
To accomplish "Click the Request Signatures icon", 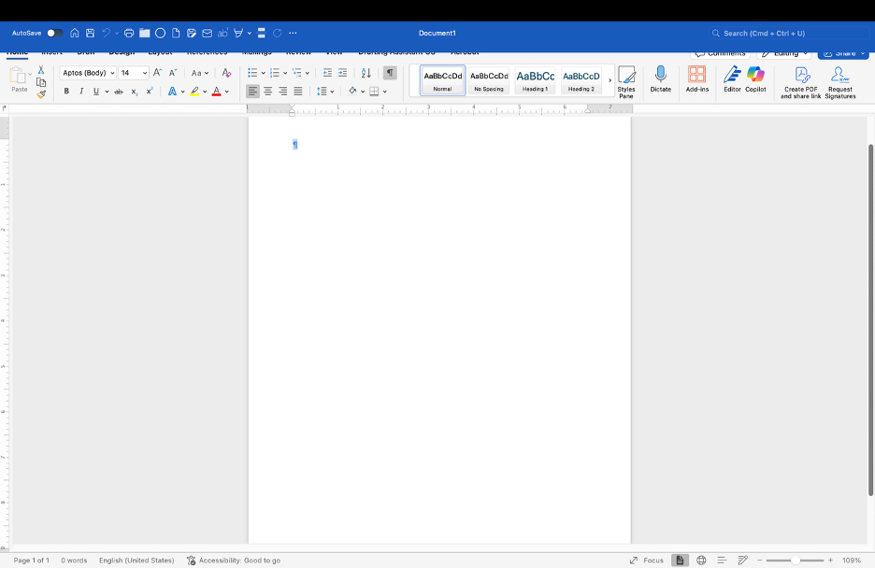I will [839, 75].
